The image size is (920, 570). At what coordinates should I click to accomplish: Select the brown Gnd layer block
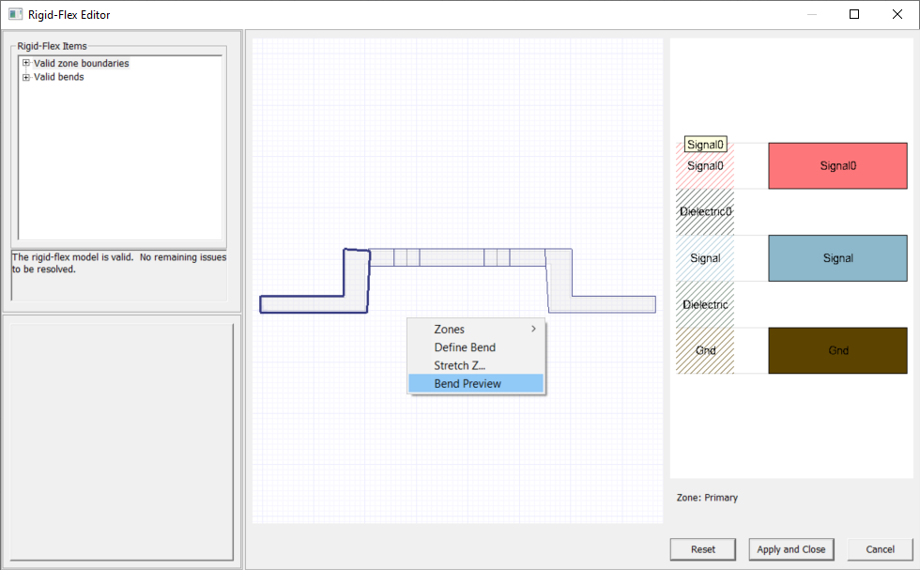(837, 350)
